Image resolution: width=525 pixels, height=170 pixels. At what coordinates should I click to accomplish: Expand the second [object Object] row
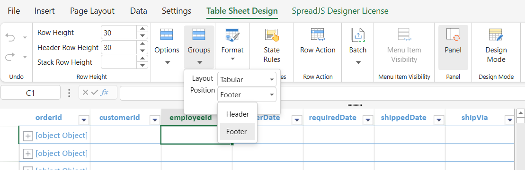click(x=28, y=153)
